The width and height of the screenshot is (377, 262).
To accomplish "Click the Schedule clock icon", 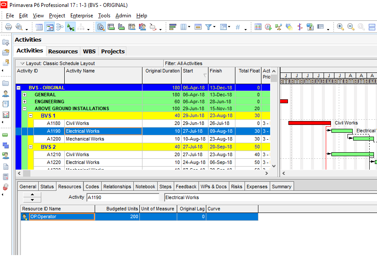I will click(268, 27).
